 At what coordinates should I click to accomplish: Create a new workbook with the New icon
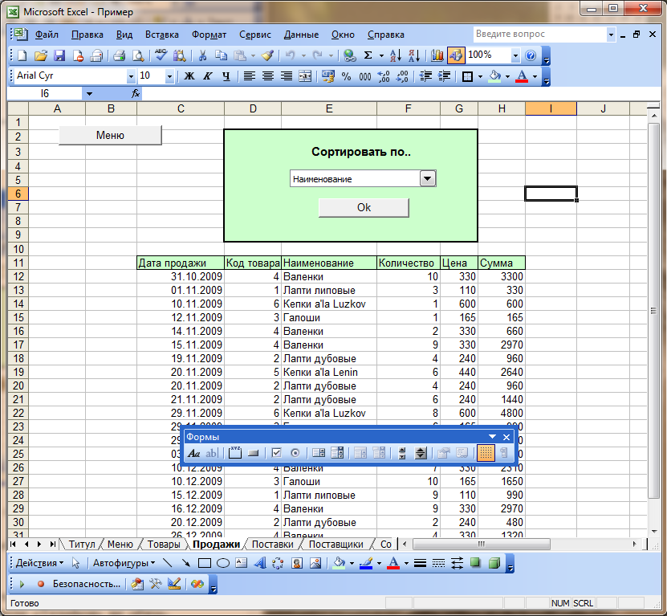(22, 55)
